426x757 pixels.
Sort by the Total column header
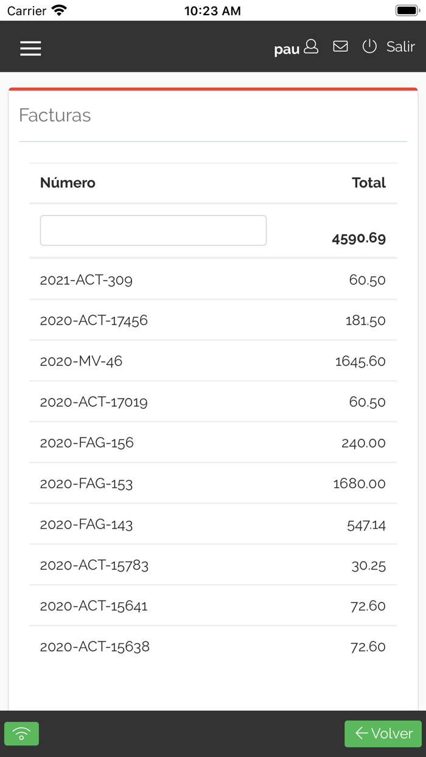pos(369,183)
